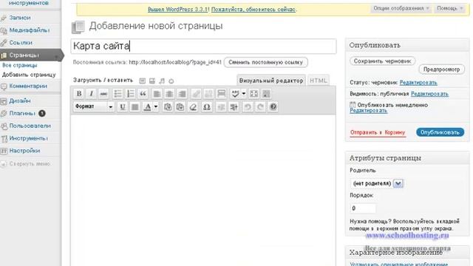
Task: Switch to Визуальный редактор tab
Action: click(x=271, y=81)
